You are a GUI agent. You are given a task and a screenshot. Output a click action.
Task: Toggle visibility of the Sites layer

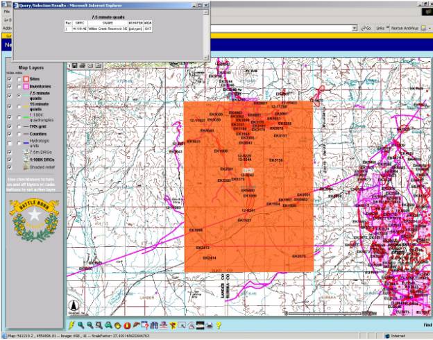9,80
